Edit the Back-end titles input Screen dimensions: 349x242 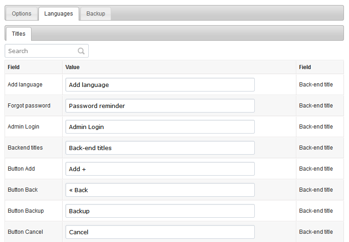pyautogui.click(x=160, y=148)
